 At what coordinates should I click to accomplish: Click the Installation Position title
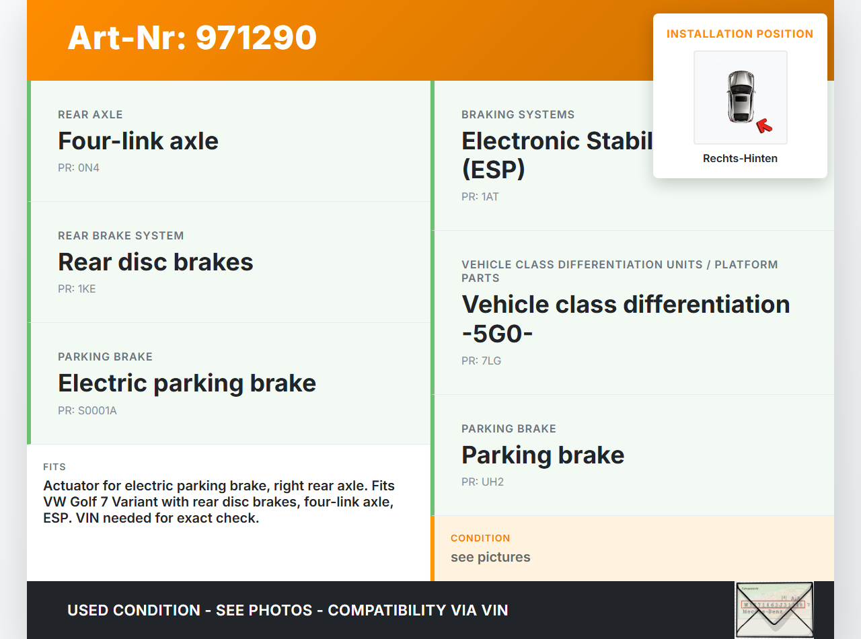point(740,34)
